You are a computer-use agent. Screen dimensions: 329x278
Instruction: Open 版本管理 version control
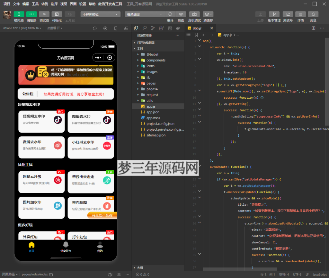point(274,14)
